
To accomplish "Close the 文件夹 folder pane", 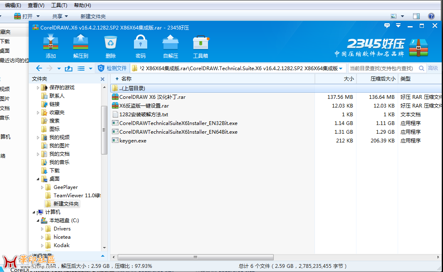I will click(x=103, y=79).
